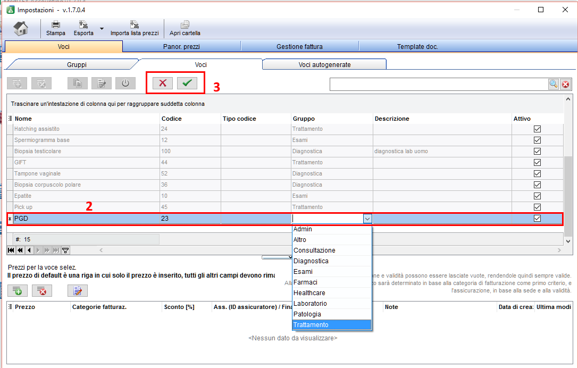Sort by the Gruppo column header

pos(332,119)
